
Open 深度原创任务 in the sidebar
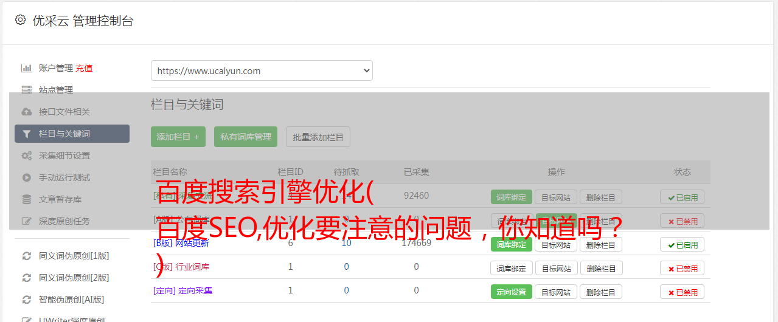pos(64,221)
